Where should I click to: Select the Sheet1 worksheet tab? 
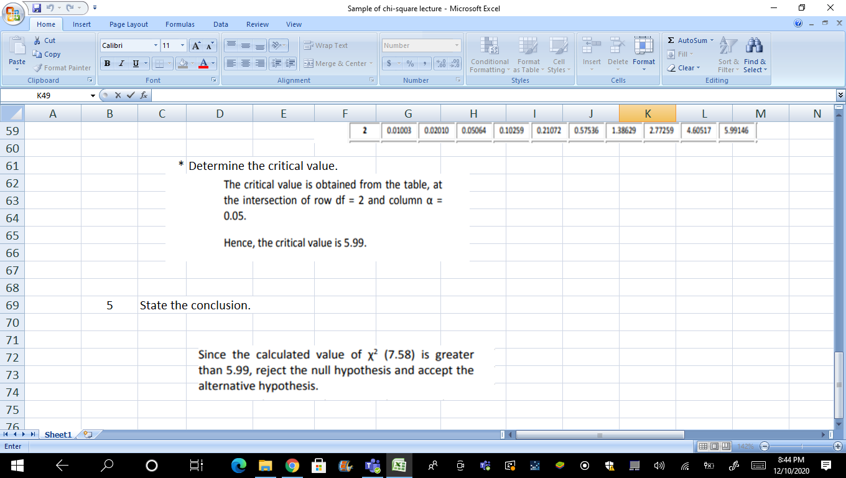click(58, 434)
